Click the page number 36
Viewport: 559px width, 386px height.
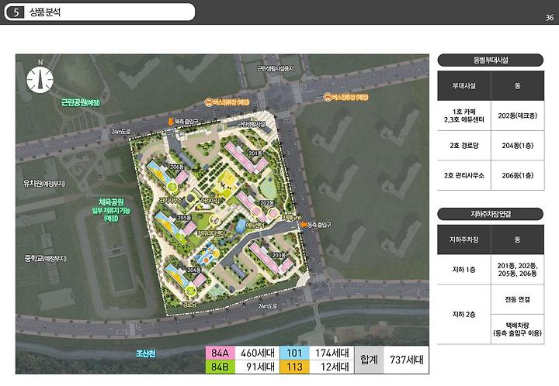(x=550, y=17)
